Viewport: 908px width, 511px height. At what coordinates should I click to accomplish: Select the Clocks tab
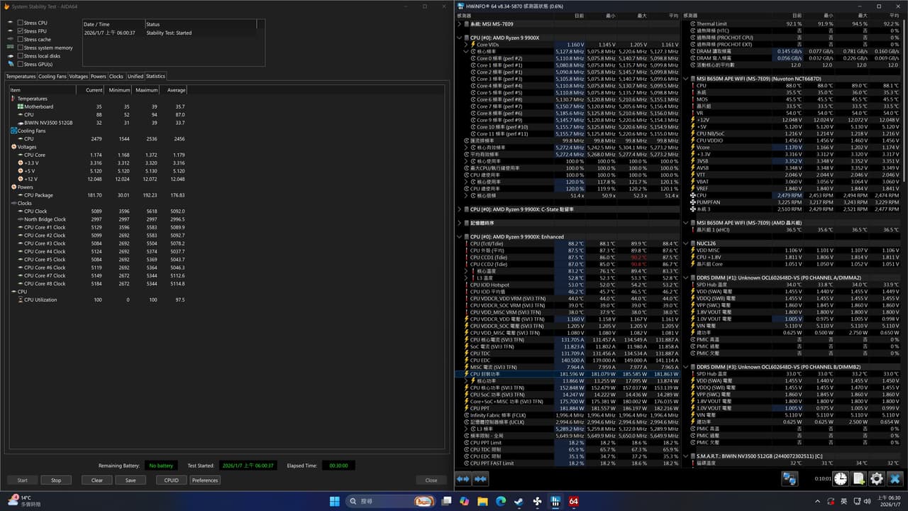[x=116, y=76]
